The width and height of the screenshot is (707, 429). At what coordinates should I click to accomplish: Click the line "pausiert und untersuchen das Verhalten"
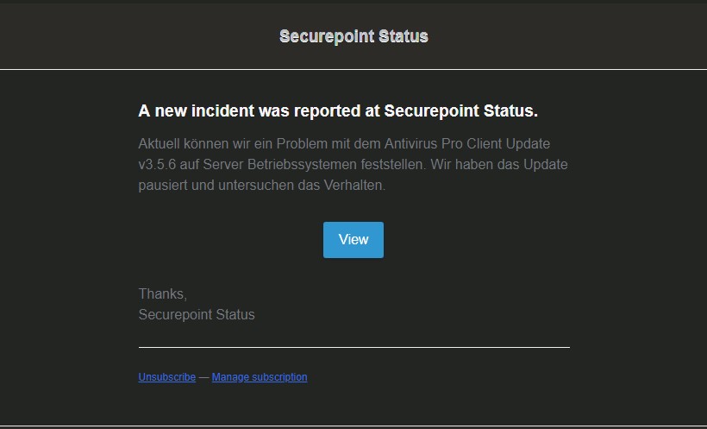pyautogui.click(x=261, y=186)
